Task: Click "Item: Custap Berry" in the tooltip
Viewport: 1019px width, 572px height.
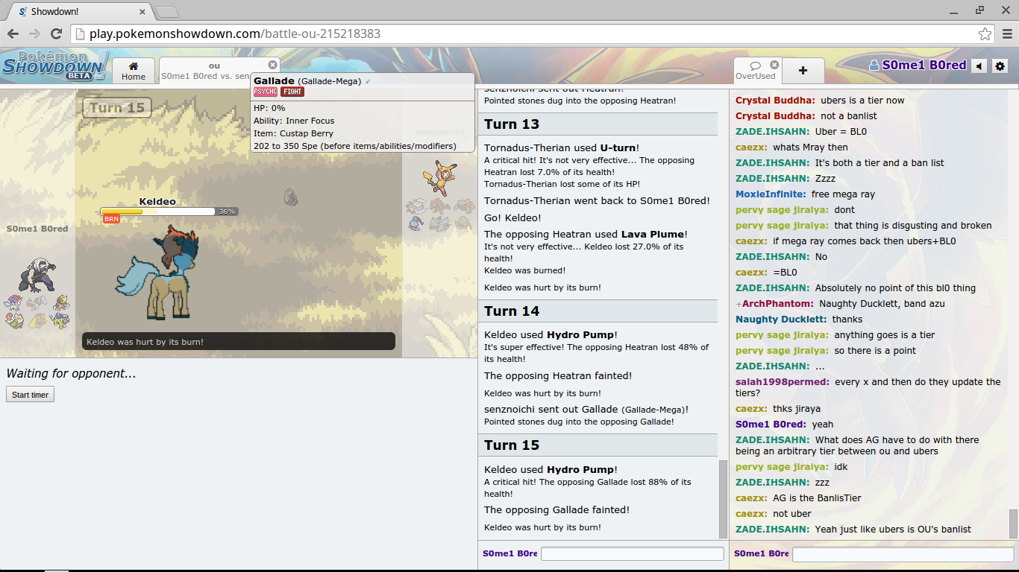Action: (x=293, y=133)
